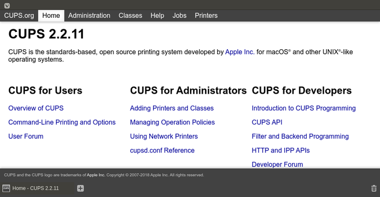This screenshot has height=197, width=380.
Task: Click the new tab plus icon
Action: (80, 188)
